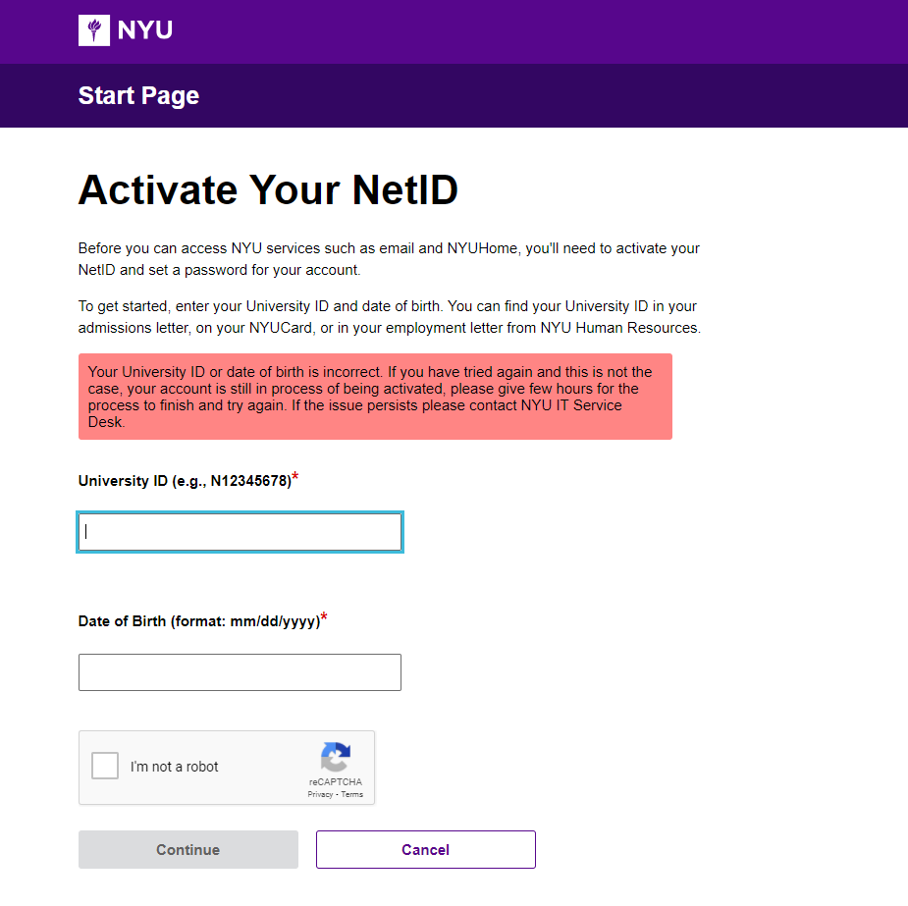Click the NYU torch logo icon
The image size is (908, 906).
point(94,30)
